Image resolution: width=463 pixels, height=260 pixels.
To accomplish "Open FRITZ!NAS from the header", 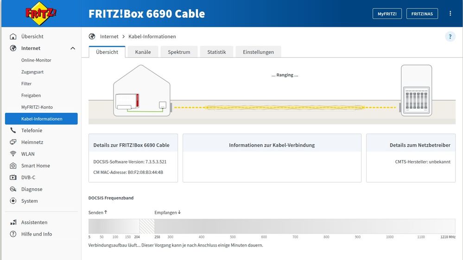I will tap(422, 13).
